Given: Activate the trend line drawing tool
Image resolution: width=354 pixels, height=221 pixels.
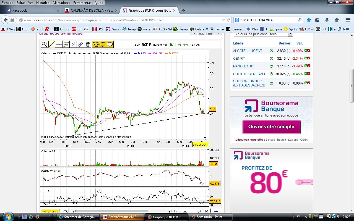Looking at the screenshot, I should pyautogui.click(x=51, y=44).
